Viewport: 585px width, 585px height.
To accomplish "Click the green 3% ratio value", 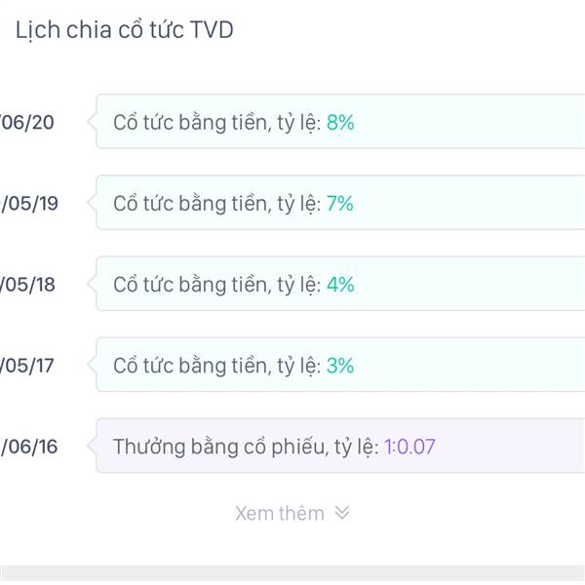I will (x=340, y=366).
